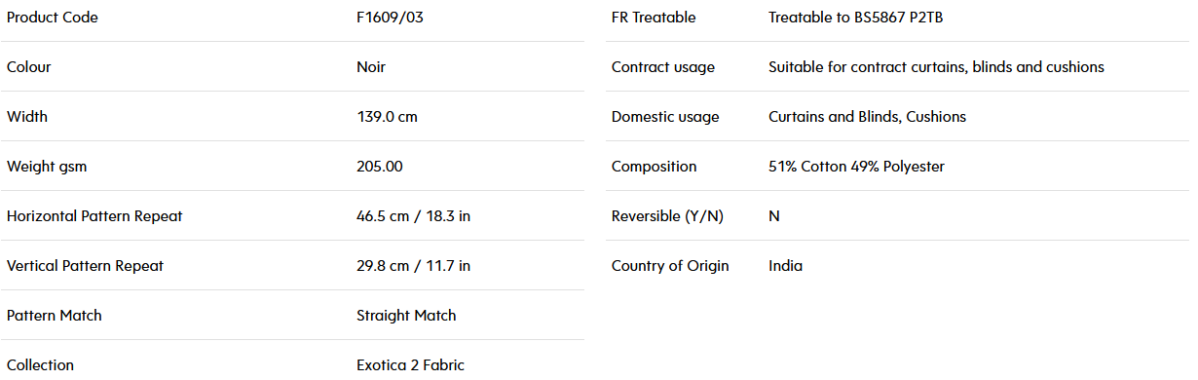This screenshot has height=380, width=1198.
Task: Click the Product Code label
Action: 53,18
